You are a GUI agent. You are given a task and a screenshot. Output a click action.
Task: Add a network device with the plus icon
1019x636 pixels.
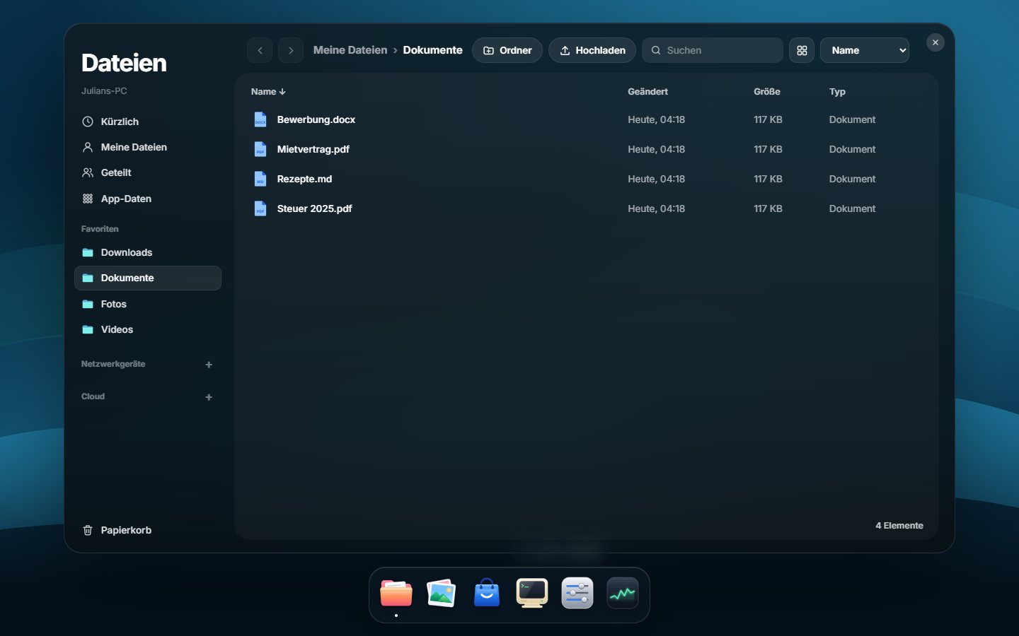(x=209, y=365)
